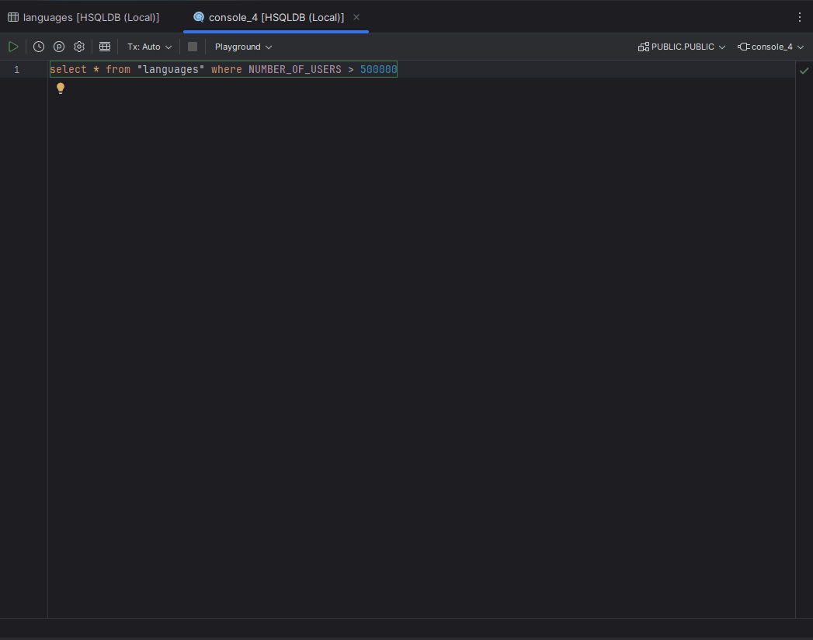Click the View Parameters P icon
Screen dimensions: 813x640
tap(59, 47)
